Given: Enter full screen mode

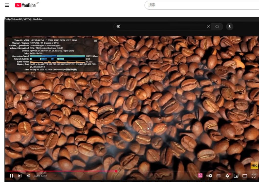Looking at the screenshot, I should coord(253,176).
